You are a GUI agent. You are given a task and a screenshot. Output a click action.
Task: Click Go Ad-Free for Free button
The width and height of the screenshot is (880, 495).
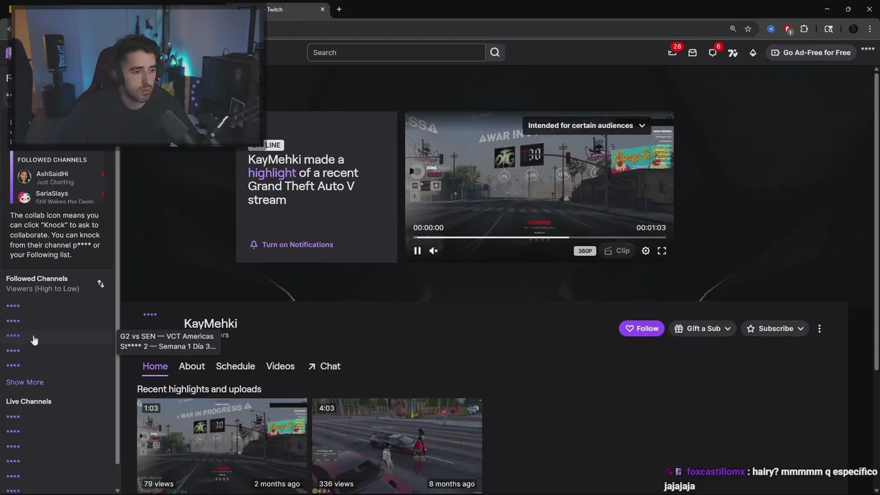(x=811, y=53)
